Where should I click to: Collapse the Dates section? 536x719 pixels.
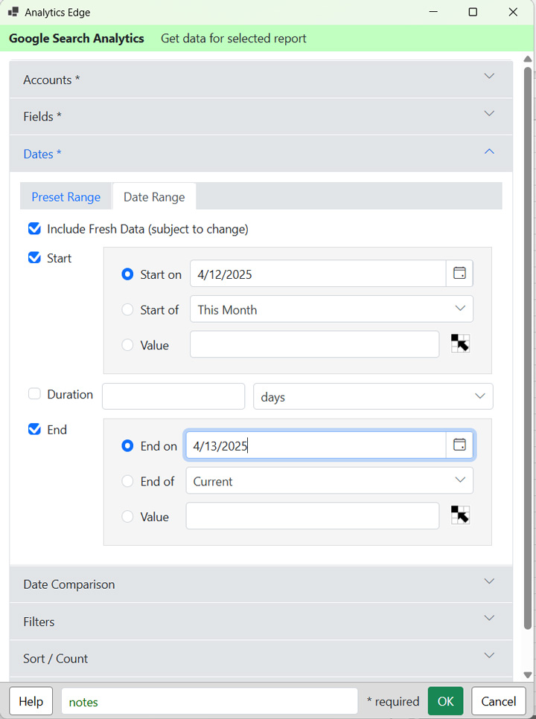point(261,154)
